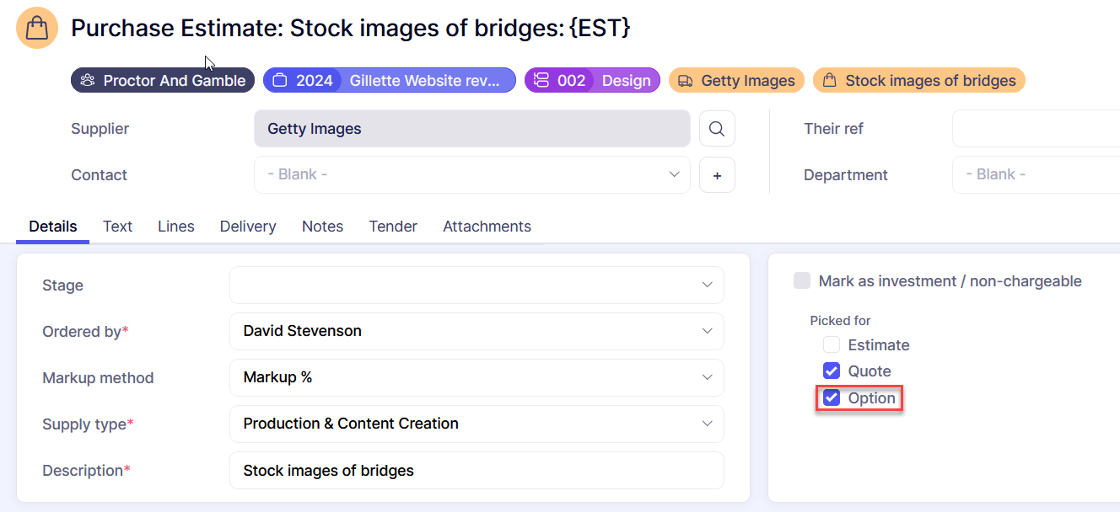Screen dimensions: 1120x512
Task: Click the Their ref input field
Action: coord(1036,129)
